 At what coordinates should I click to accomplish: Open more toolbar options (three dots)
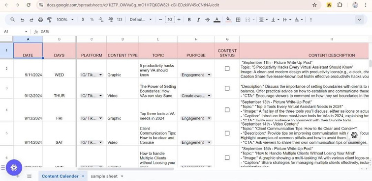[310, 20]
